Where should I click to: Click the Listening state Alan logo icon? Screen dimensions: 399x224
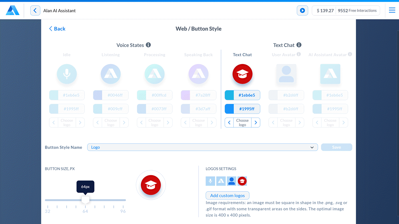coord(110,74)
